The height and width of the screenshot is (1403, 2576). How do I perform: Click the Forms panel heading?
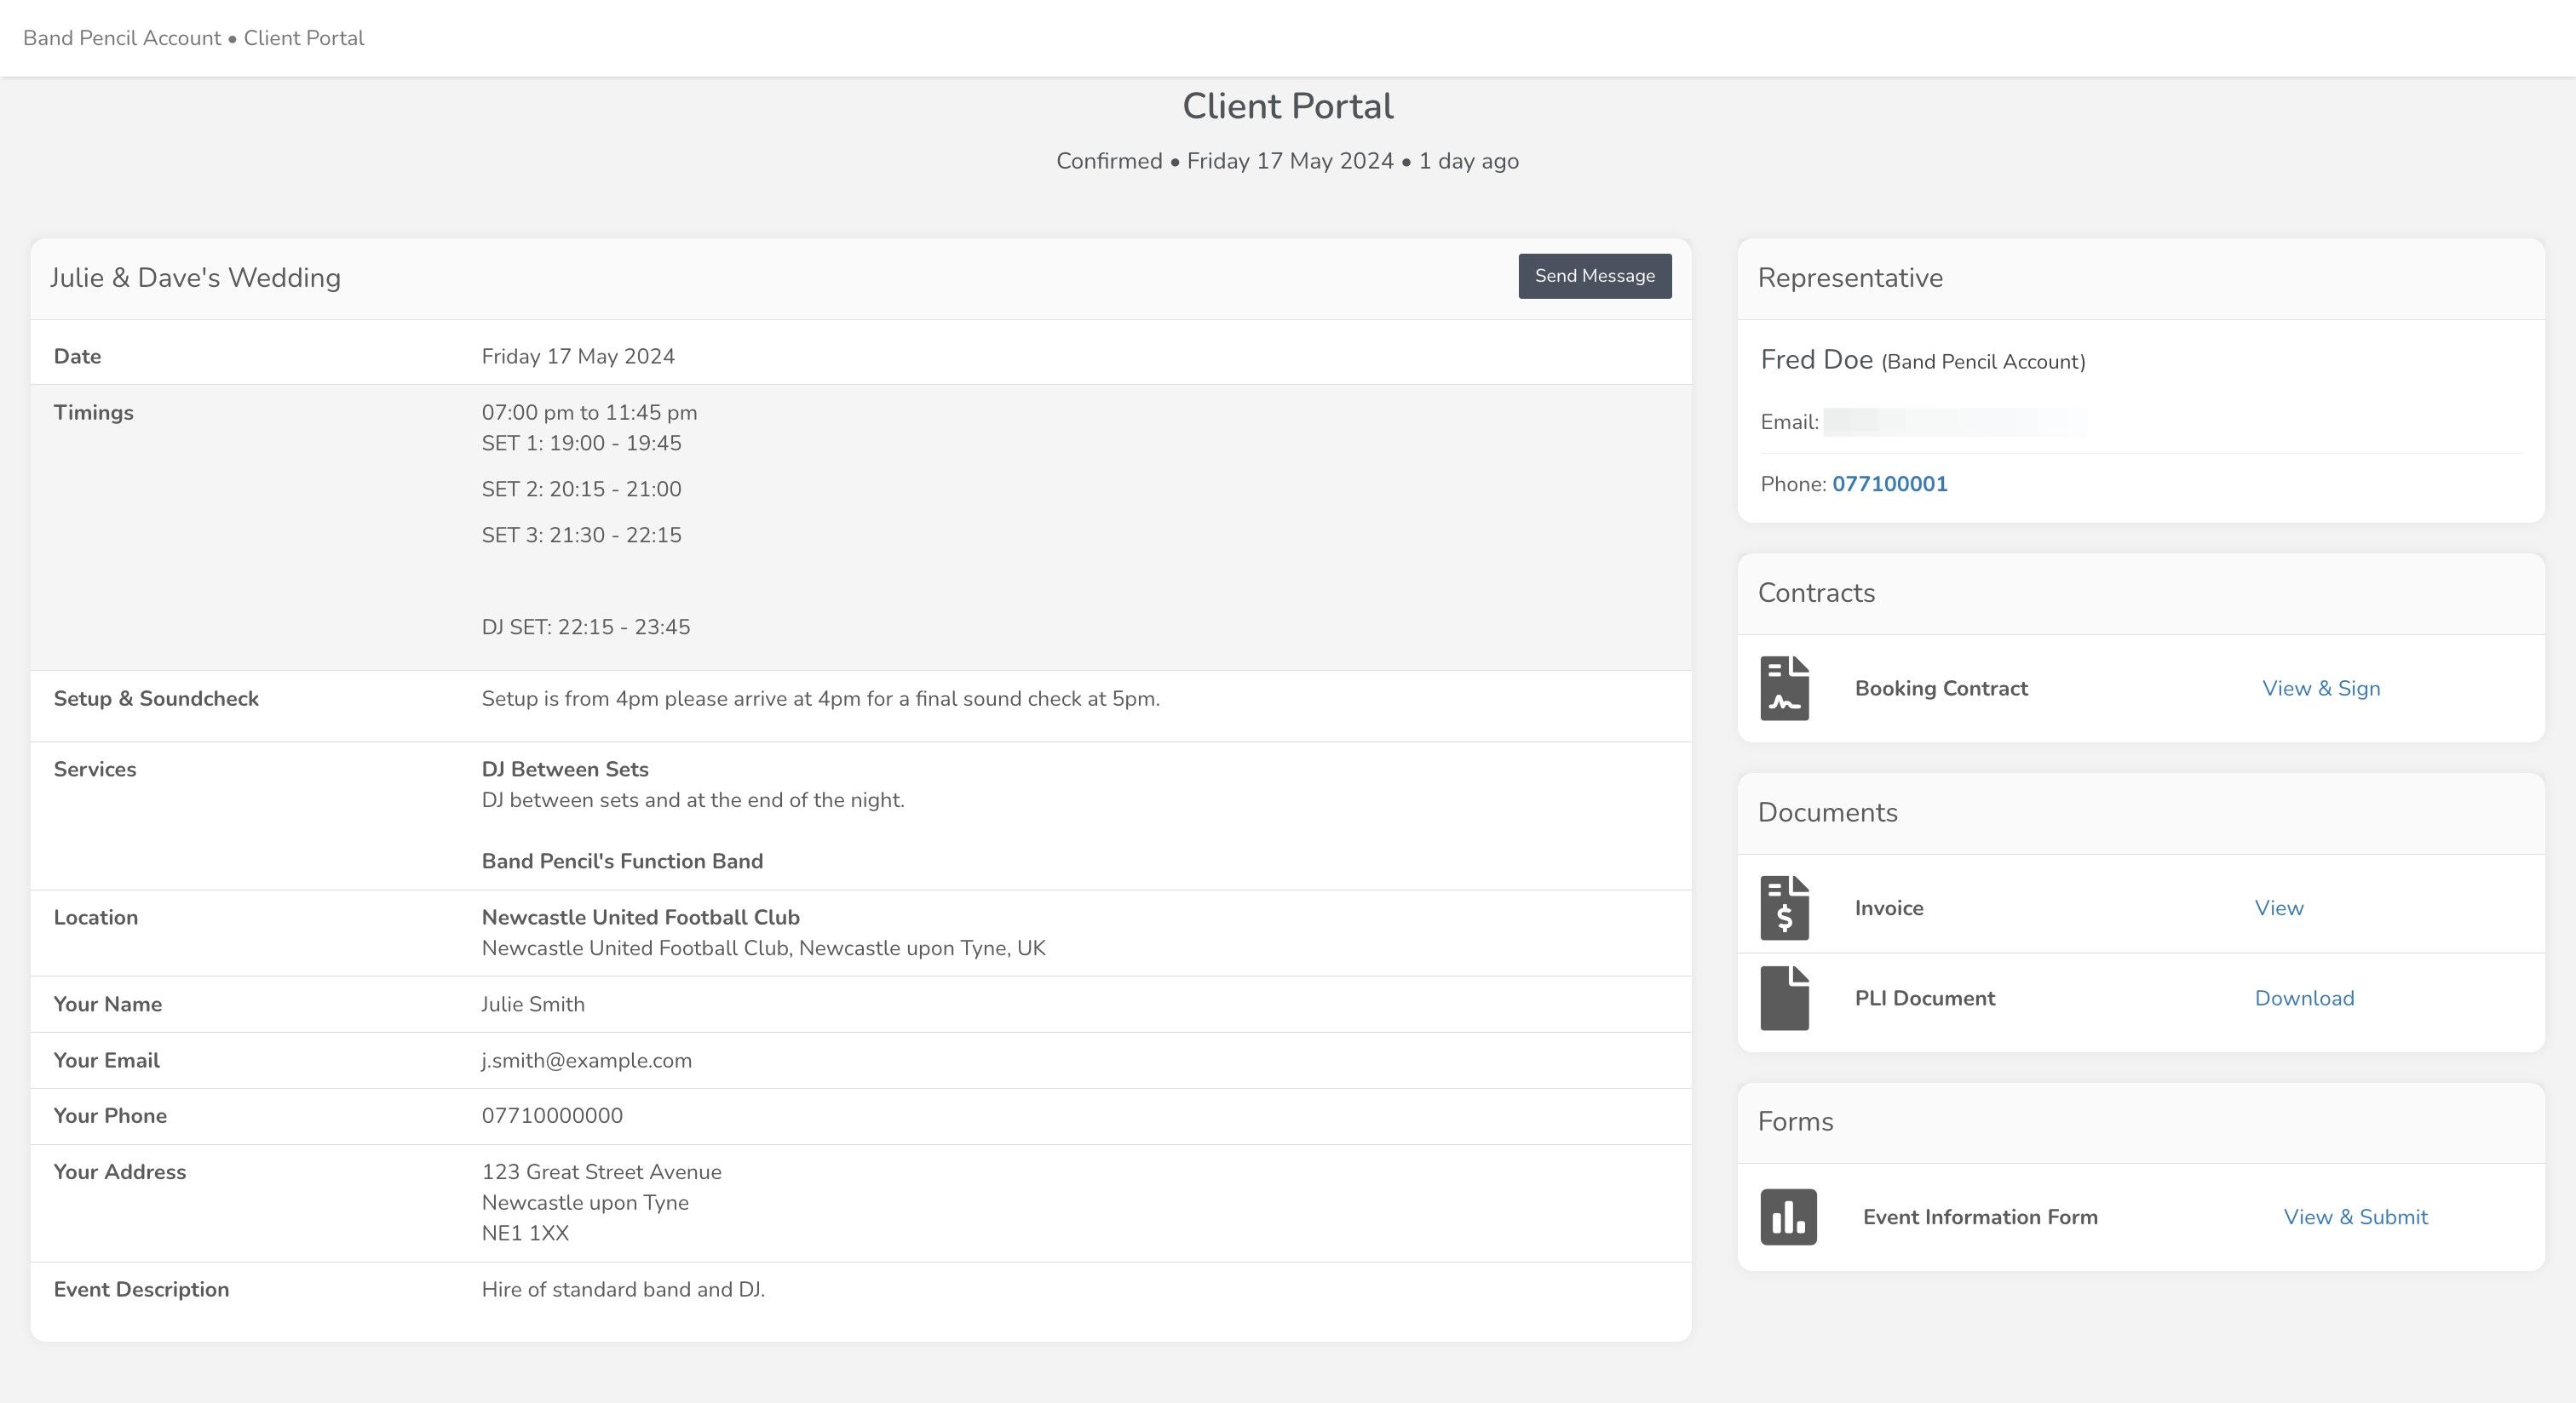[x=1795, y=1121]
